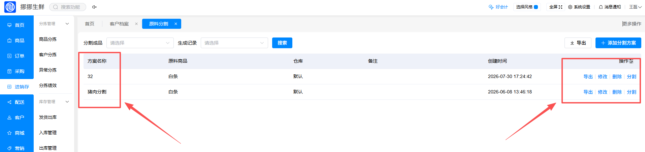The height and width of the screenshot is (152, 645).
Task: Click the 挪挪生鲜 logo icon
Action: 10,7
